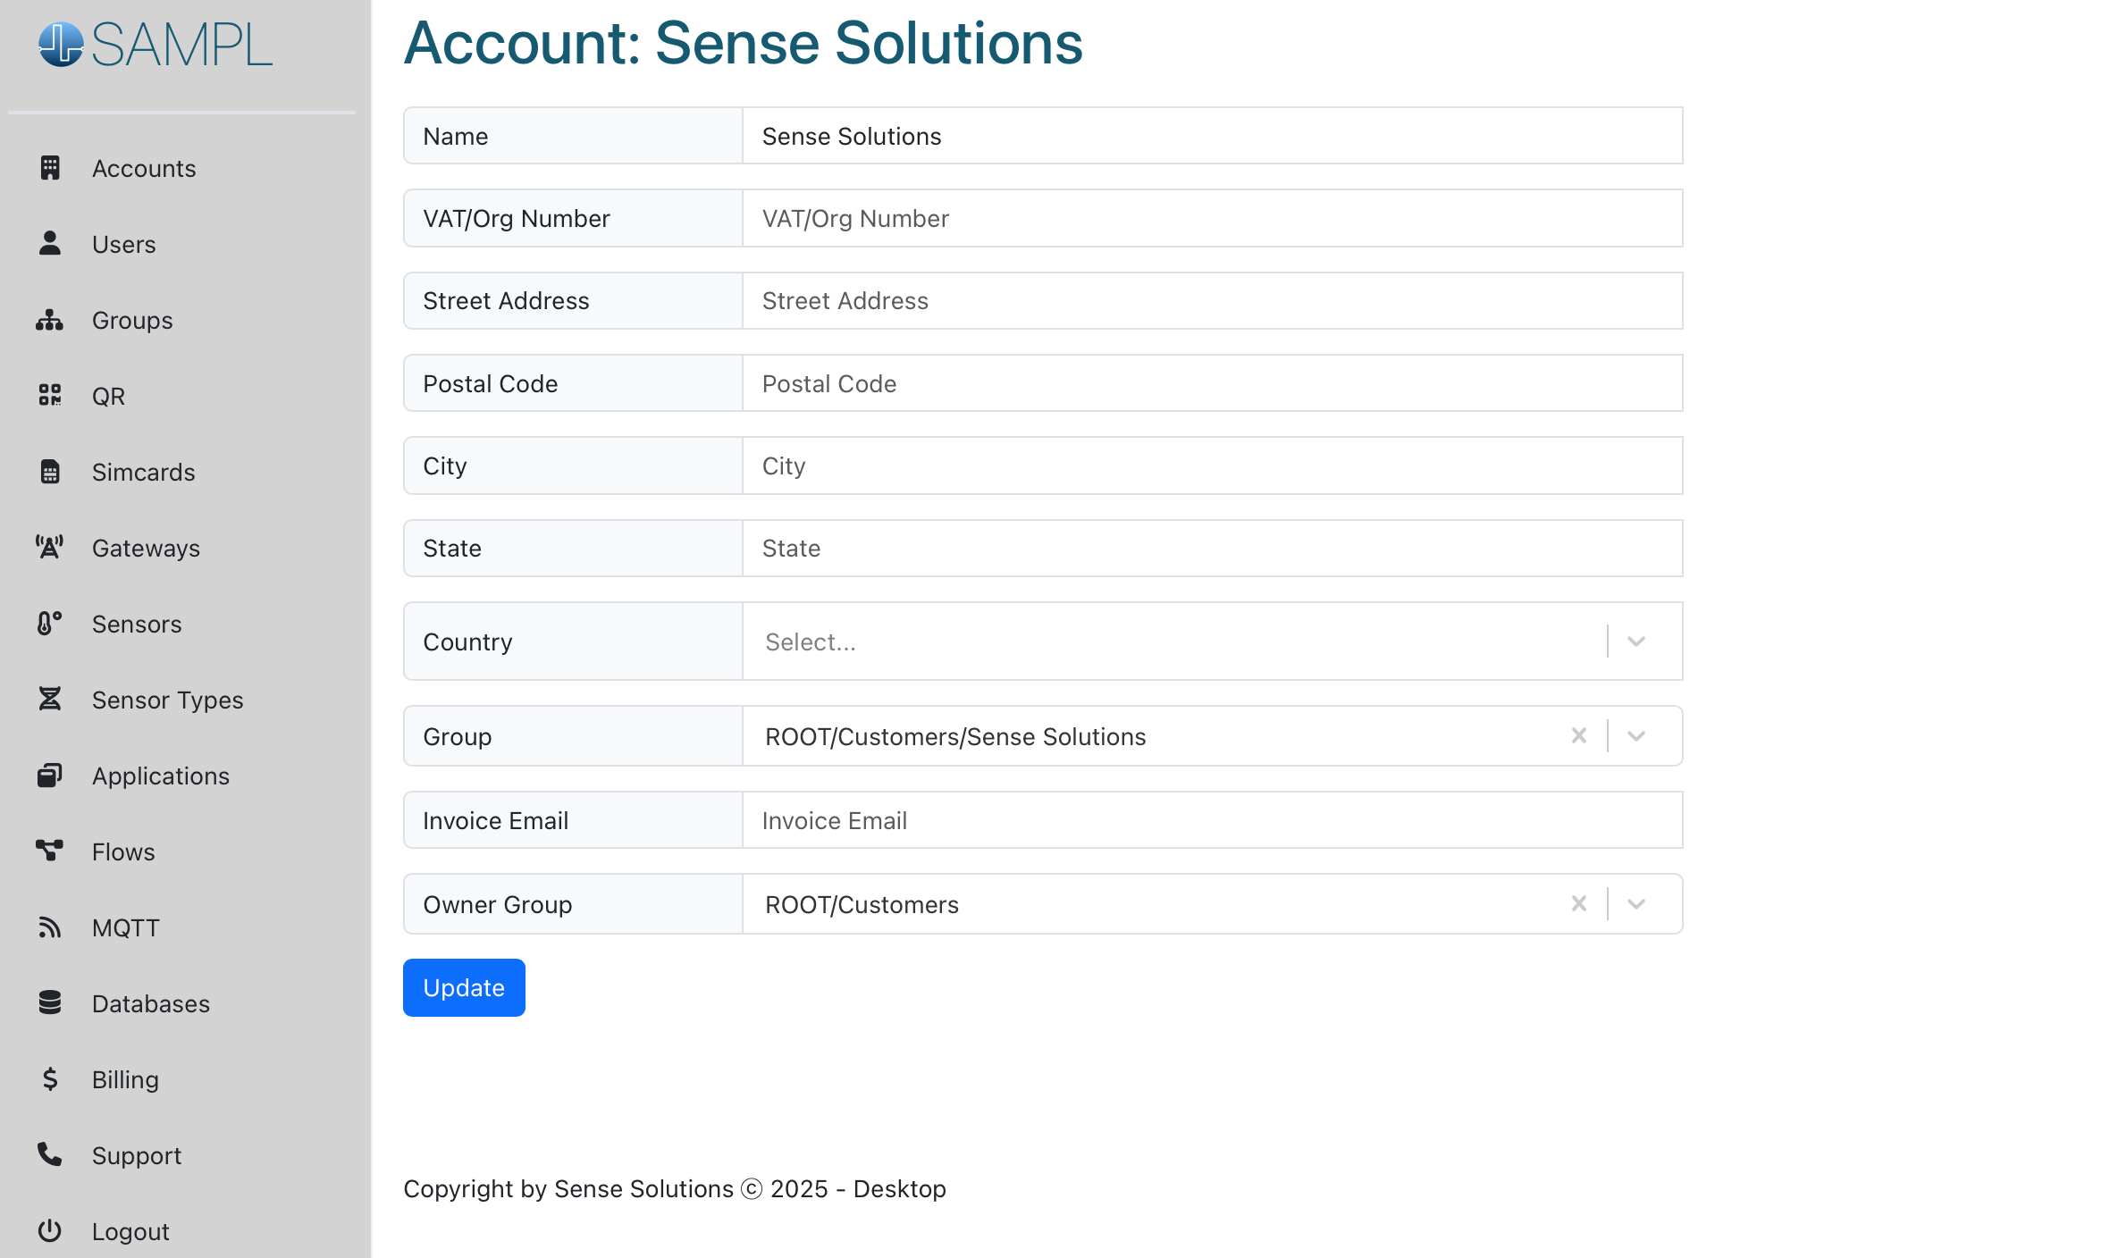Click the Simcards SIM card icon
The width and height of the screenshot is (2102, 1258).
tap(49, 471)
